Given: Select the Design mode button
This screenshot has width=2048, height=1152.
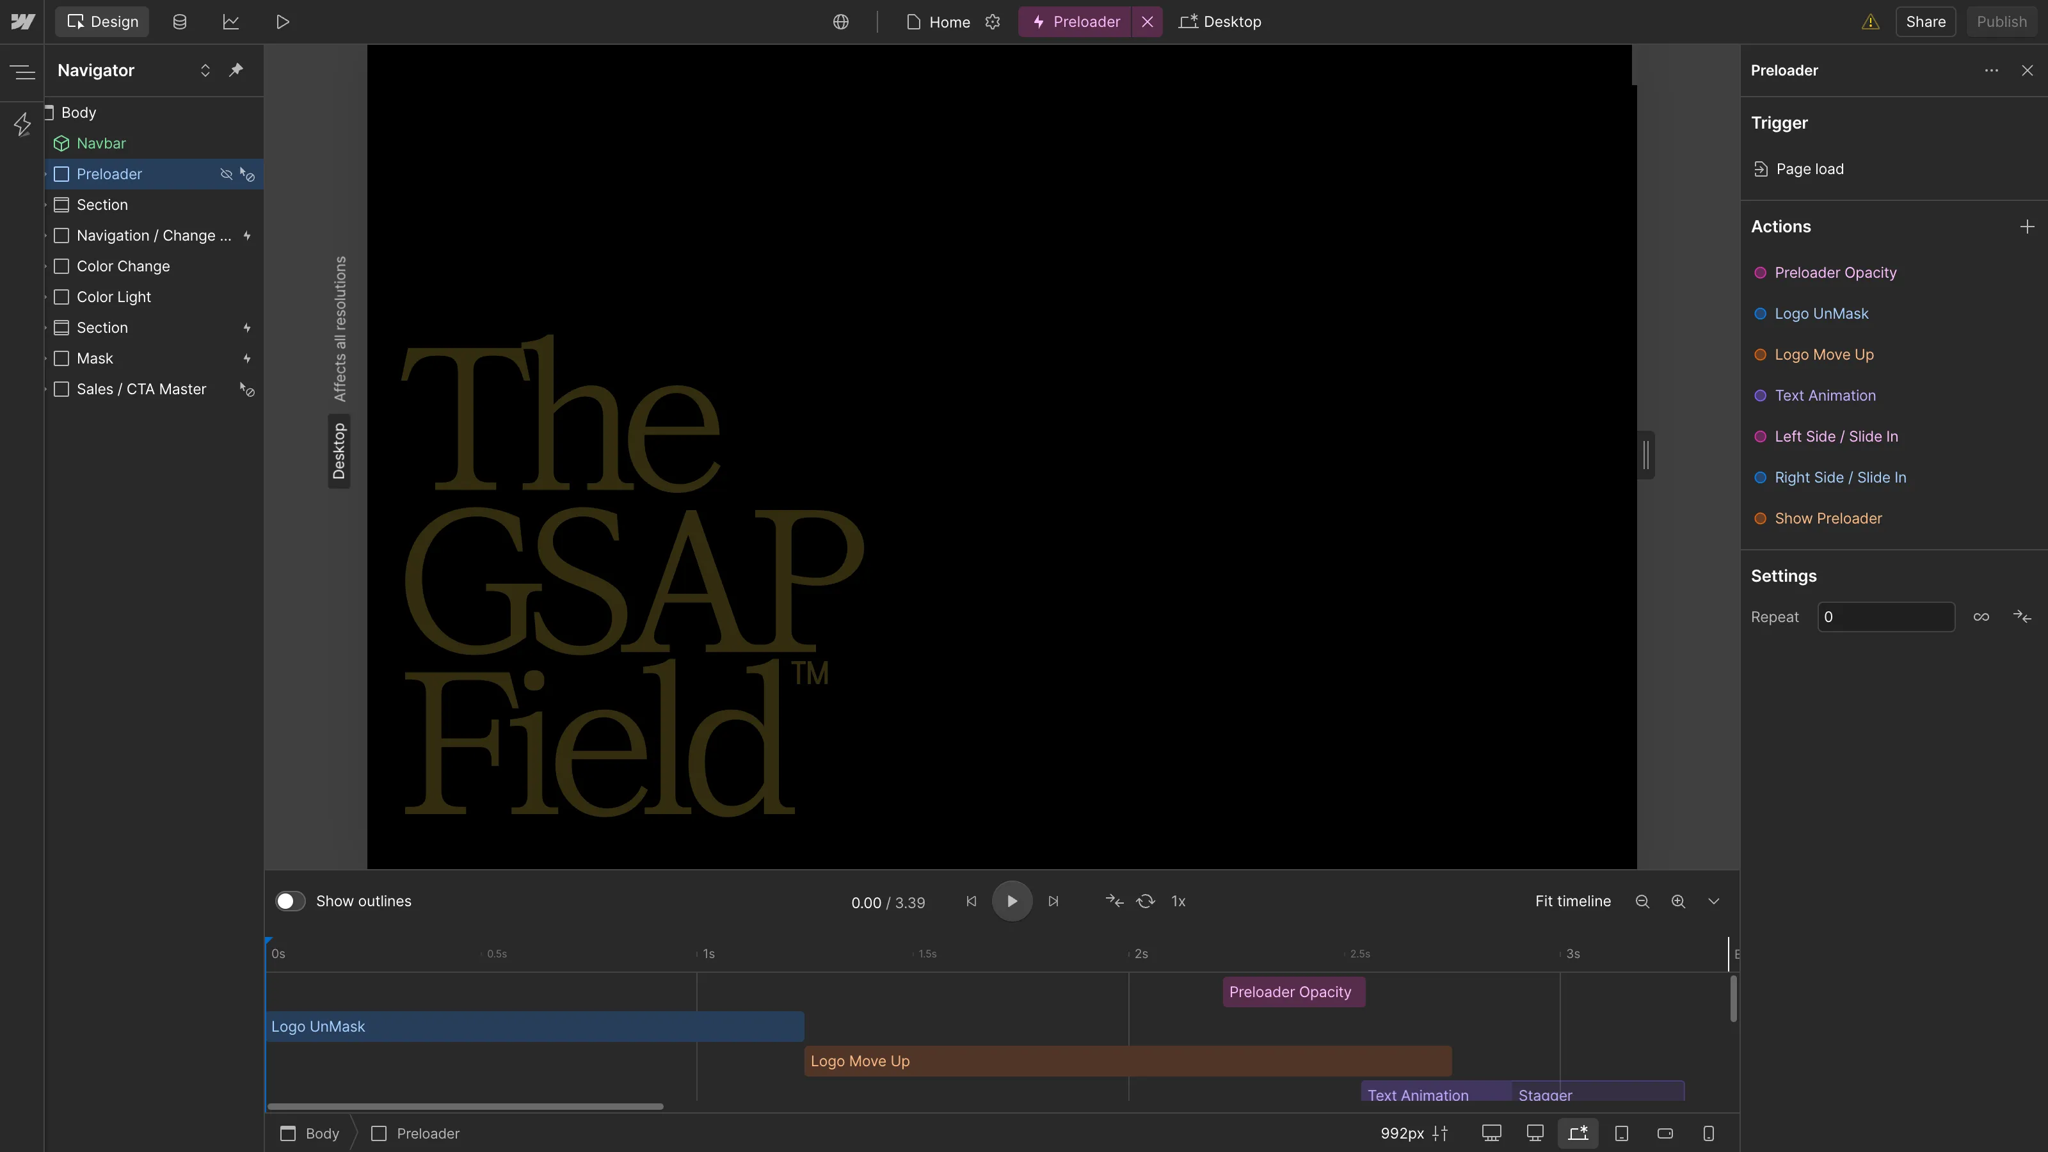Looking at the screenshot, I should click(x=102, y=22).
